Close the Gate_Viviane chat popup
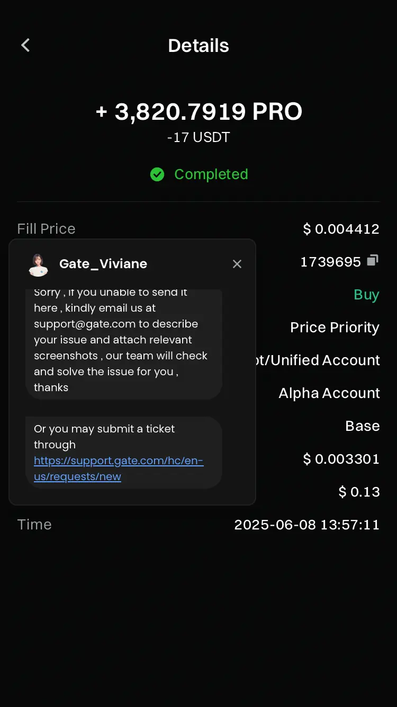The width and height of the screenshot is (397, 707). coord(237,264)
